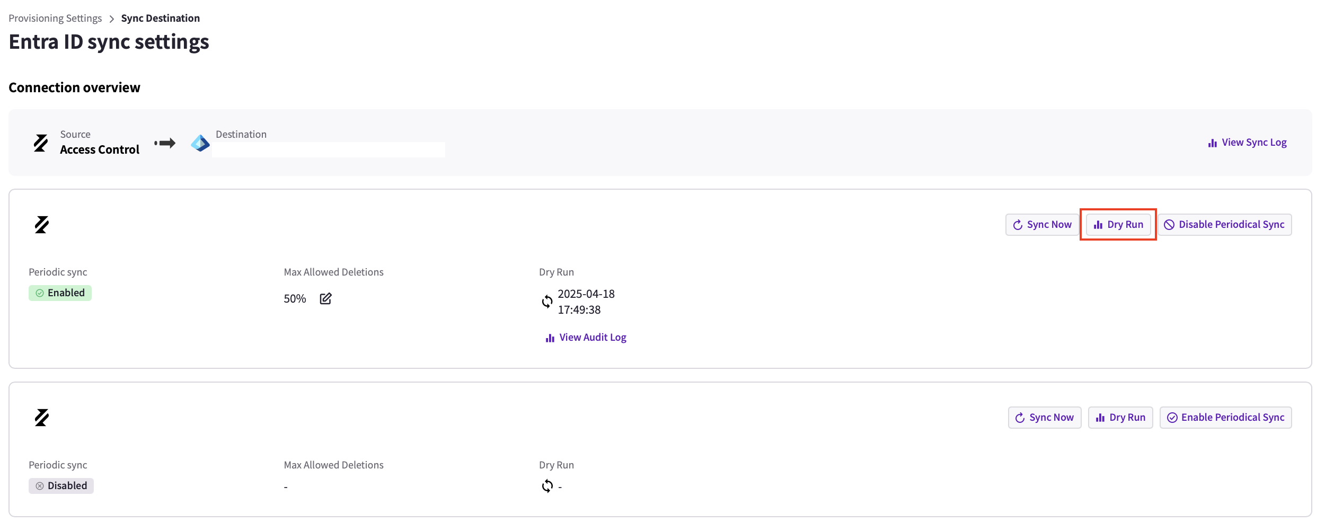Select the Sync Destination breadcrumb item

161,19
